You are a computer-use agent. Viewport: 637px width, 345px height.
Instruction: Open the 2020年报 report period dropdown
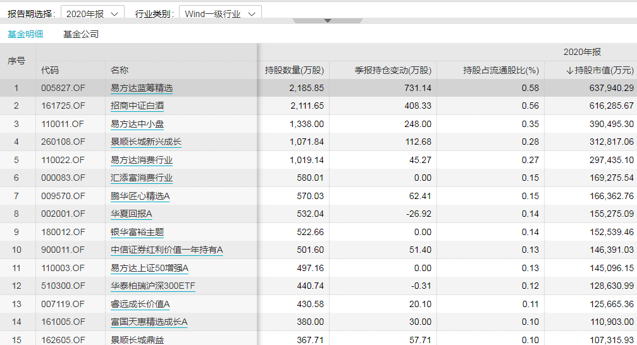pos(92,13)
